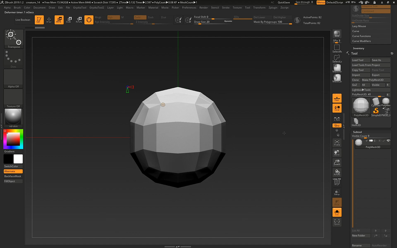397x248 pixels.
Task: Select the white secondary color swatch
Action: pyautogui.click(x=18, y=159)
